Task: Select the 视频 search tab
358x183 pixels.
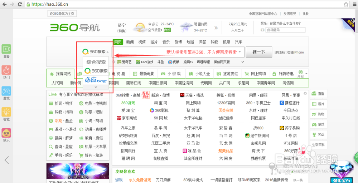Action: [x=142, y=42]
